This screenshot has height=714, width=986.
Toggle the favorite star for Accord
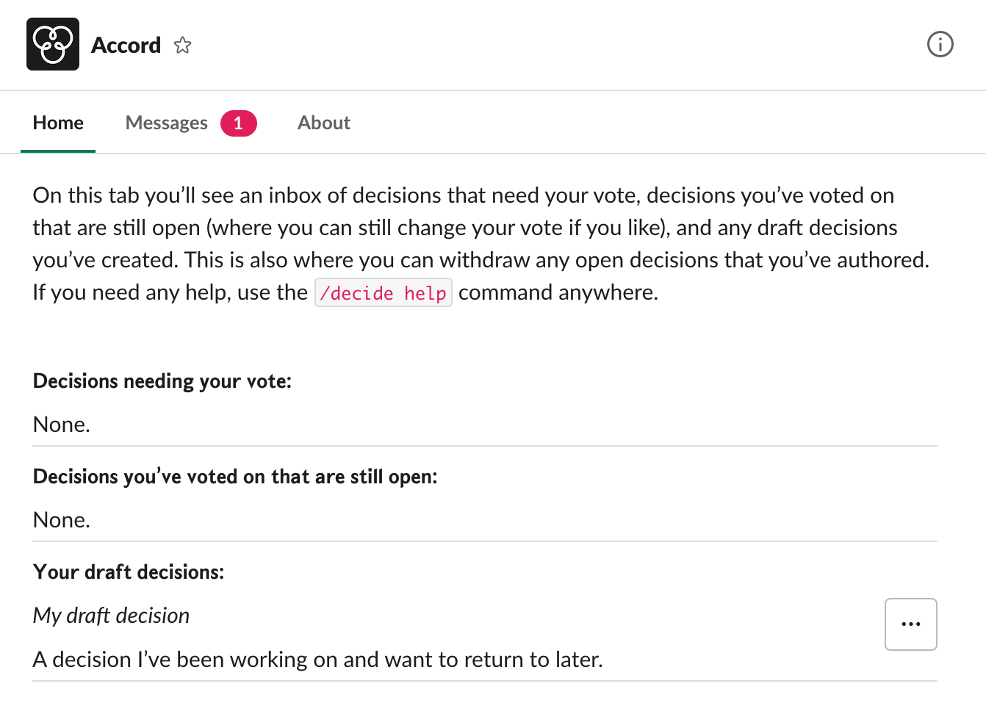coord(181,45)
